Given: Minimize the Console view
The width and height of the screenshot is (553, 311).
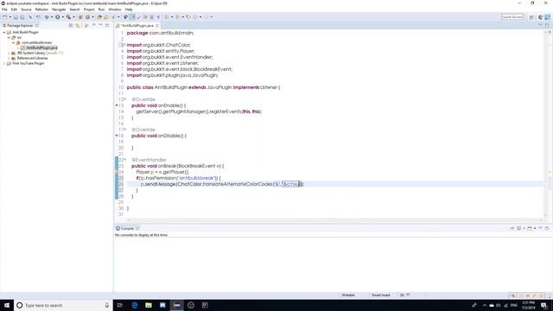Looking at the screenshot, I should tap(540, 228).
